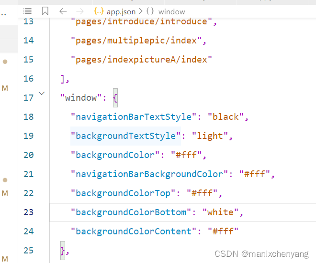
Task: Go forward with the right arrow
Action: pyautogui.click(x=80, y=11)
